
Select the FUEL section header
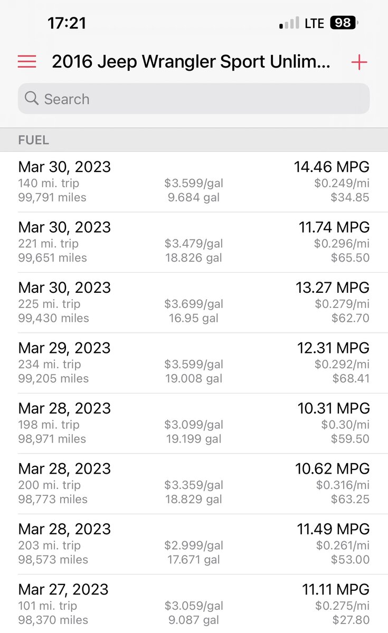coord(34,140)
